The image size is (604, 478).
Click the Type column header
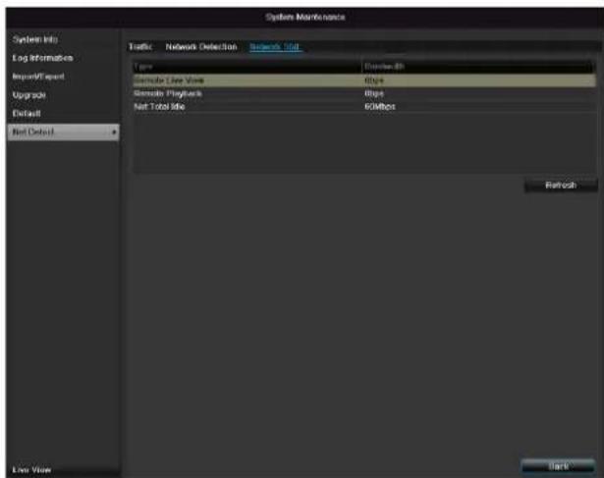[x=247, y=67]
